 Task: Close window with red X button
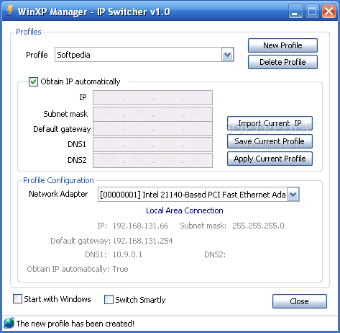point(328,11)
